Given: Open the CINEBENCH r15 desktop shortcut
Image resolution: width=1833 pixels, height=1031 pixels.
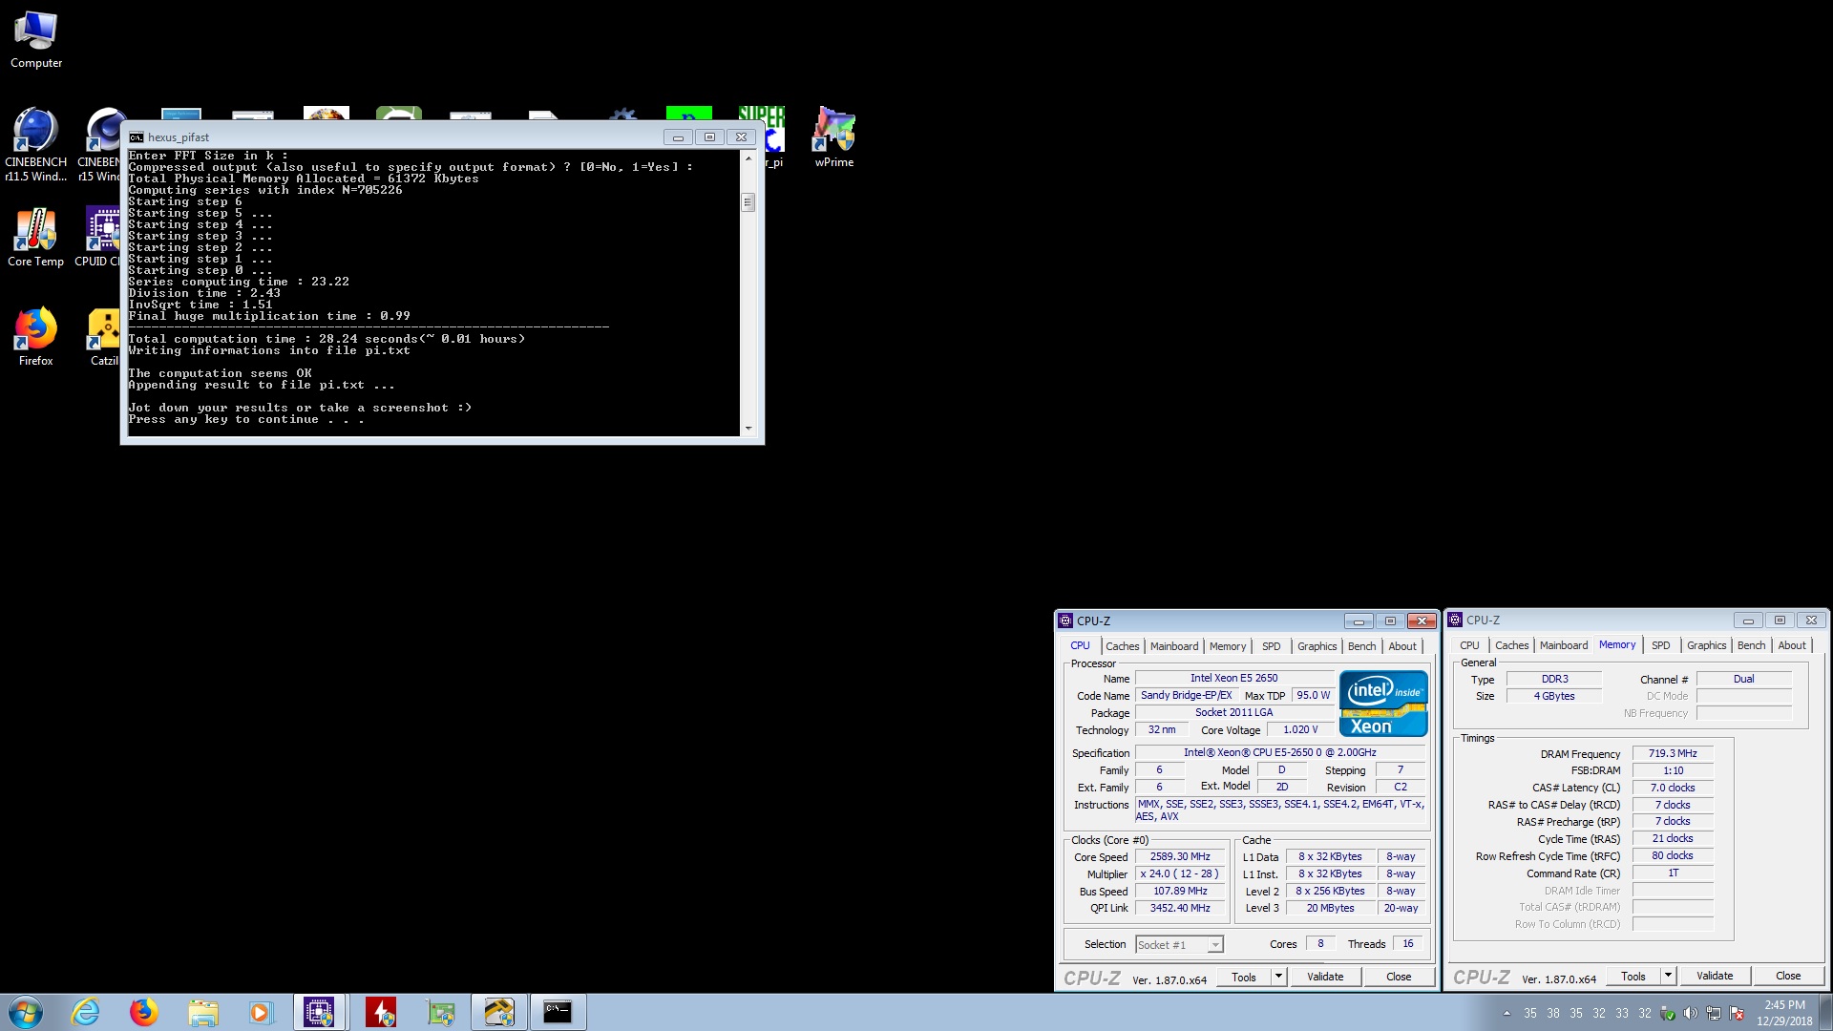Looking at the screenshot, I should click(99, 144).
